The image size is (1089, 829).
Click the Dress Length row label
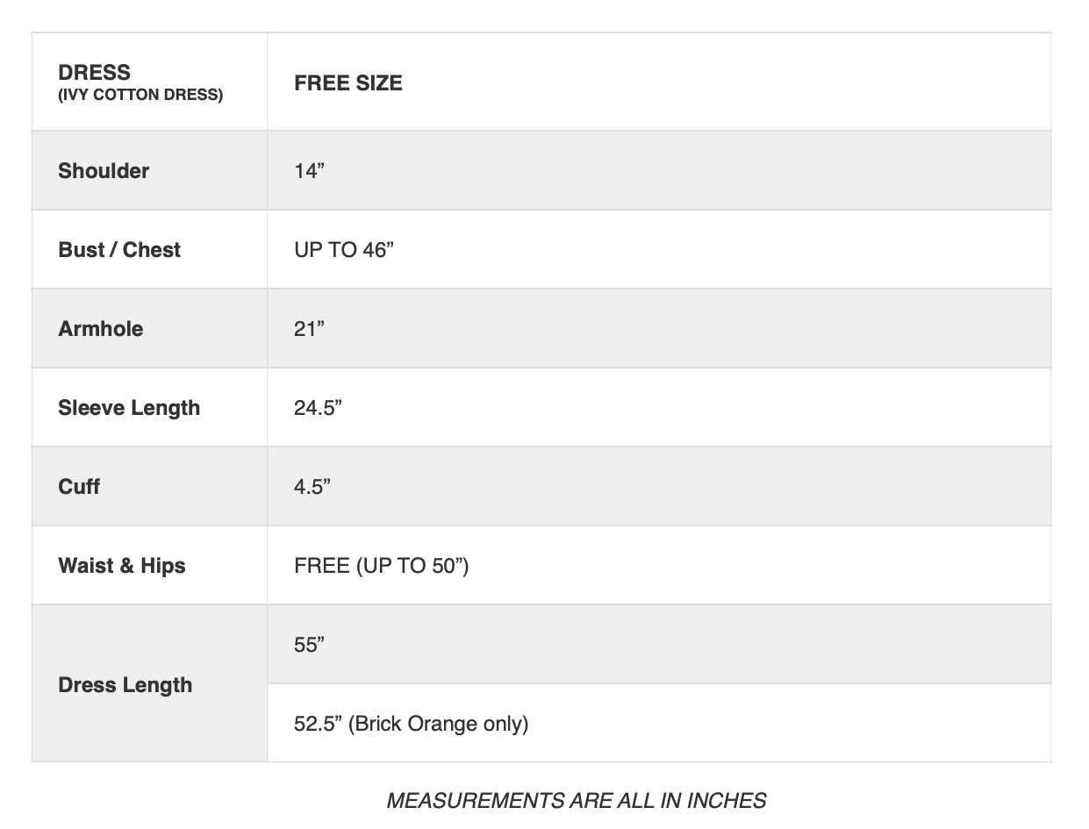click(125, 685)
